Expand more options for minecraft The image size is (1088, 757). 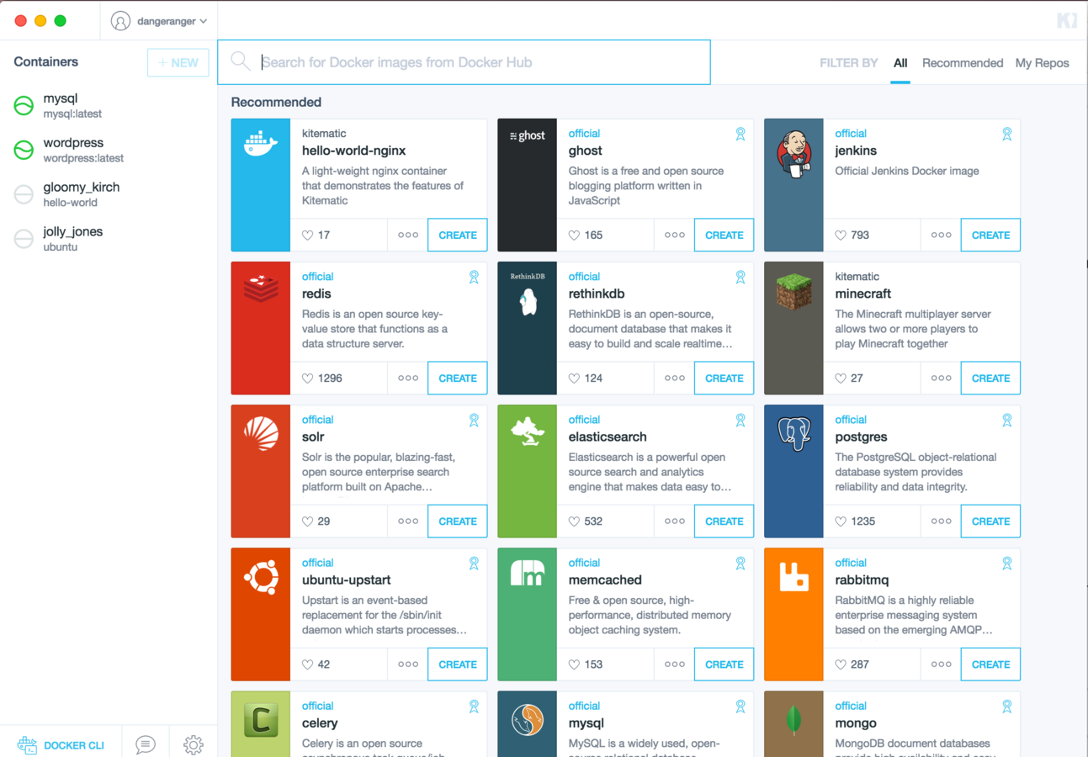(941, 378)
